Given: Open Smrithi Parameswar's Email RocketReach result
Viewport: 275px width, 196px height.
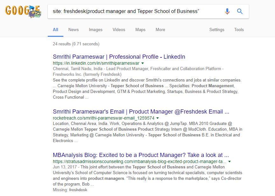Looking at the screenshot, I should coord(141,112).
